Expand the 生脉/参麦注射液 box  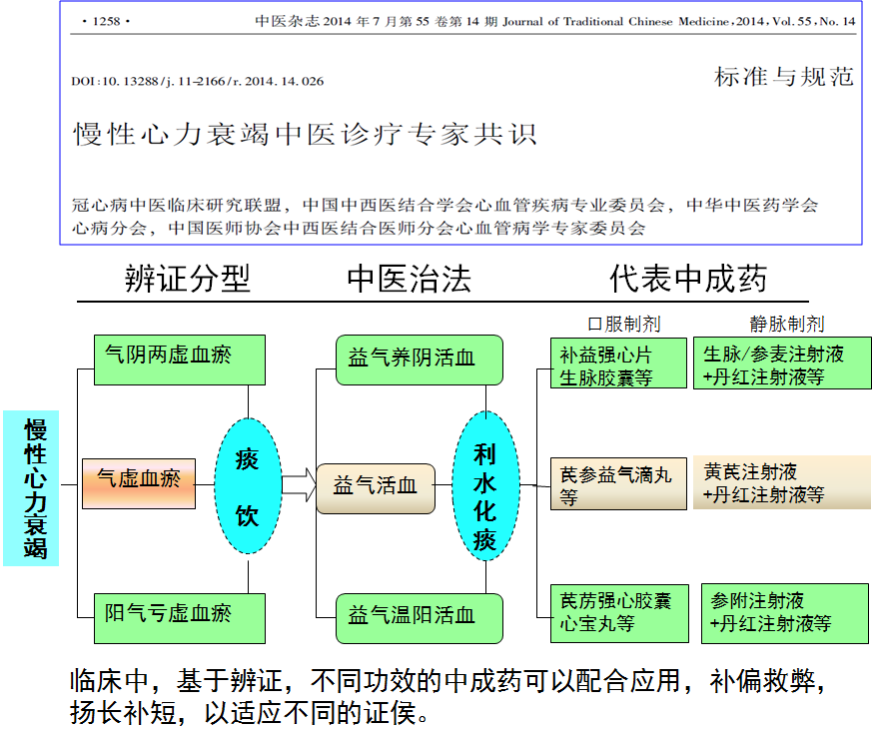pyautogui.click(x=782, y=364)
